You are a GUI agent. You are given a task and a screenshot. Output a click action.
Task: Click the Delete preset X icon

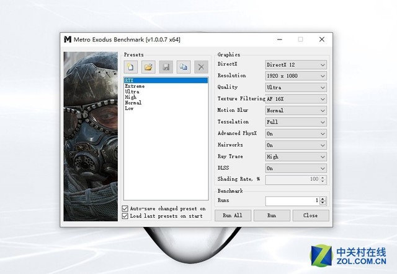[x=201, y=67]
